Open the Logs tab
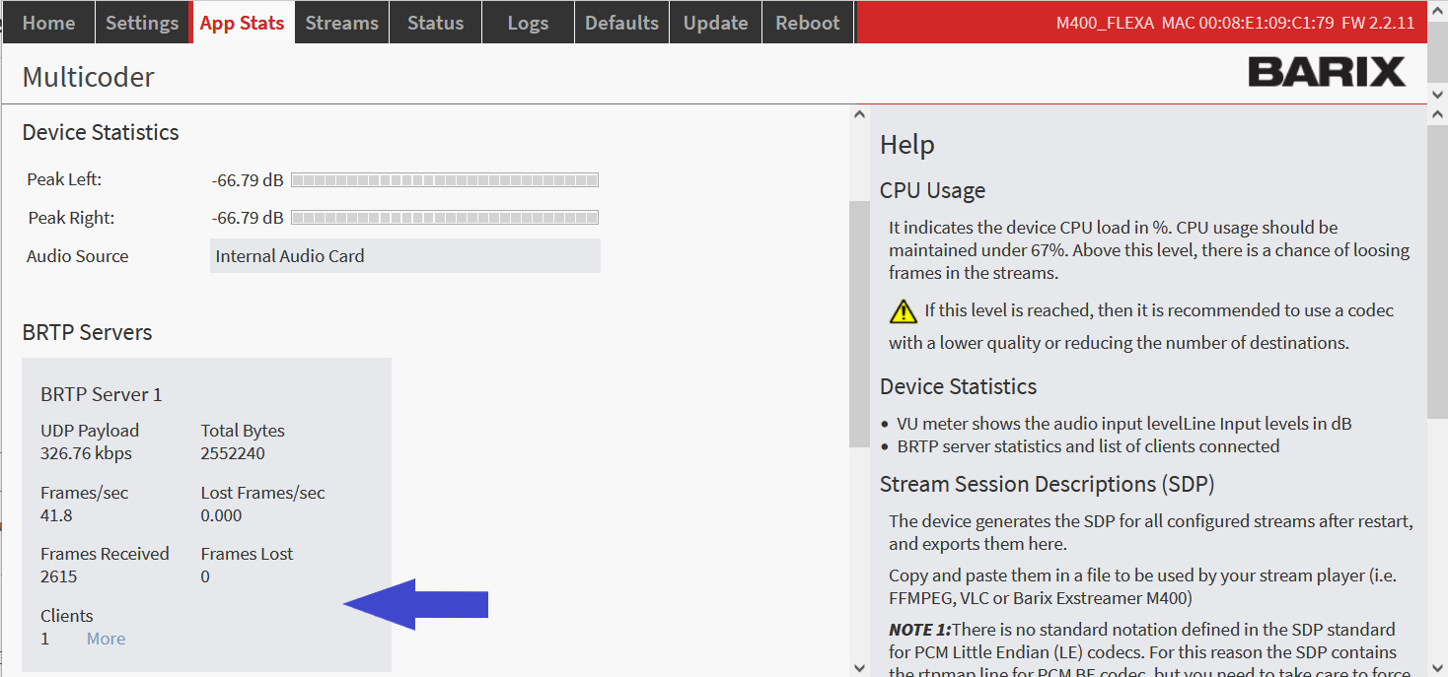Viewport: 1448px width, 677px height. (x=528, y=23)
